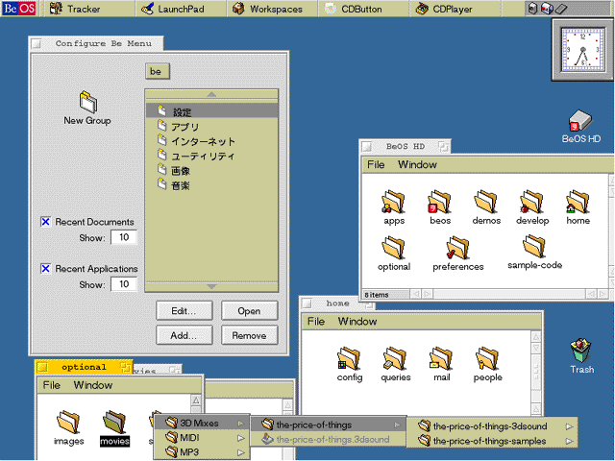Expand the the-price-of-things folder submenu
The image size is (615, 461).
pyautogui.click(x=329, y=425)
